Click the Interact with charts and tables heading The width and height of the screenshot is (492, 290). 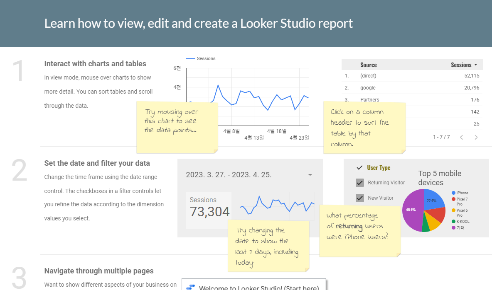95,64
